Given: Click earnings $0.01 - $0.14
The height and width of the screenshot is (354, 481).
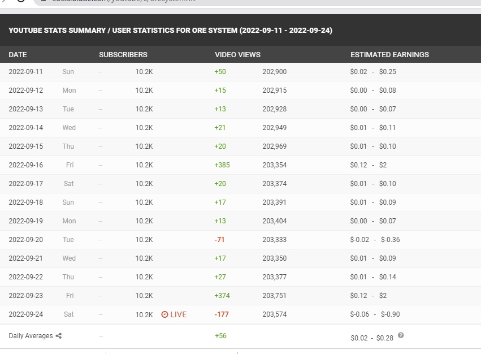Looking at the screenshot, I should (x=373, y=277).
